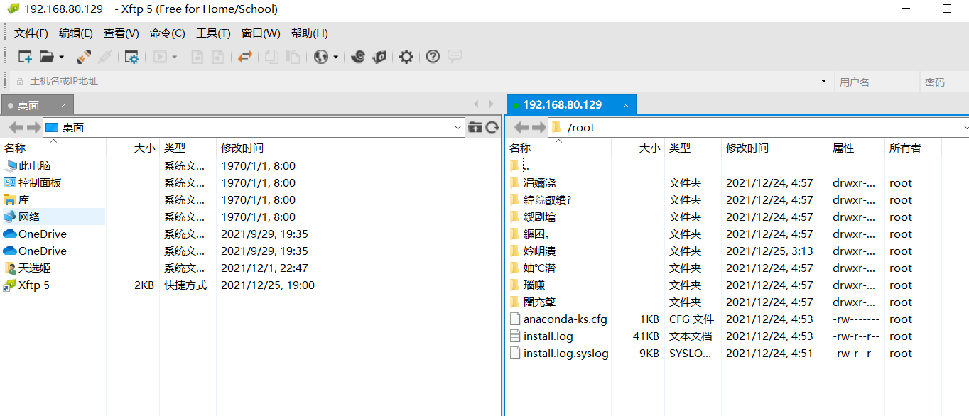Expand the local 桌面 path dropdown
Screen dimensions: 969x416
(458, 127)
